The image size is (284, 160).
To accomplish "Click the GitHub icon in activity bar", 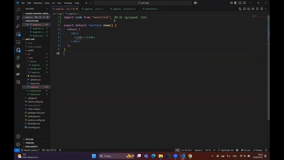I will click(x=18, y=66).
